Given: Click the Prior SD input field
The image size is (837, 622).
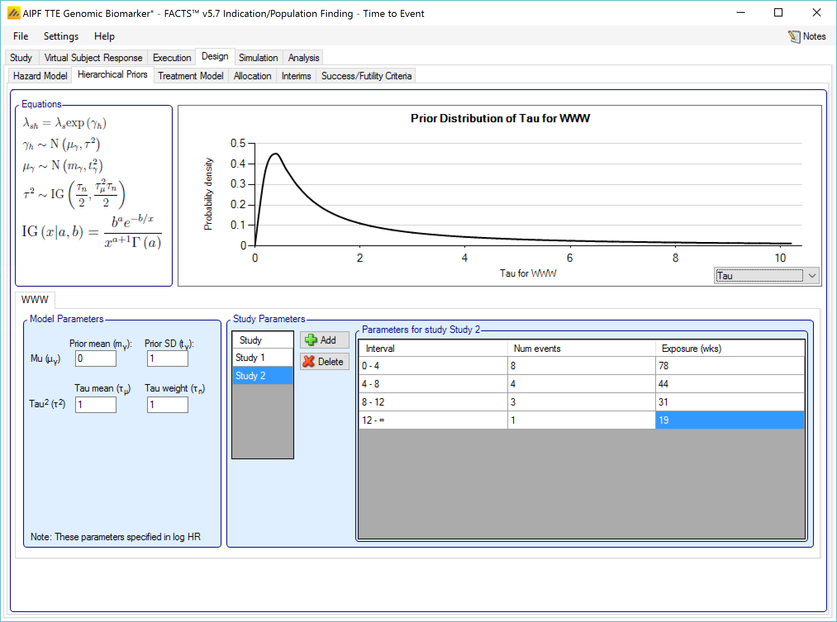Looking at the screenshot, I should tap(167, 358).
